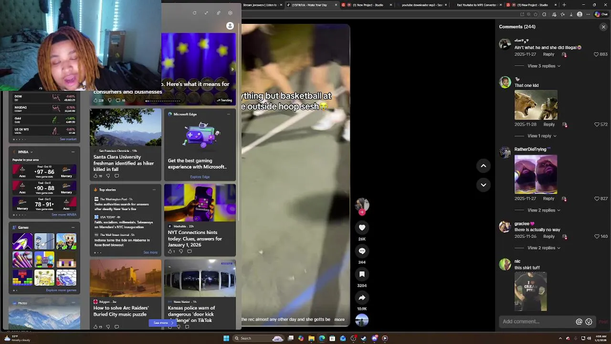This screenshot has height=344, width=611.
Task: Open the sound disc thumbnail below share
Action: coord(362,320)
